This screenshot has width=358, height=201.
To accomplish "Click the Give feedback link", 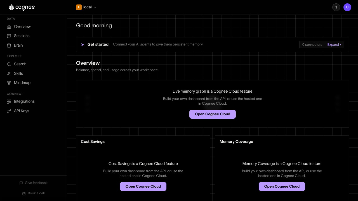I will (34, 183).
